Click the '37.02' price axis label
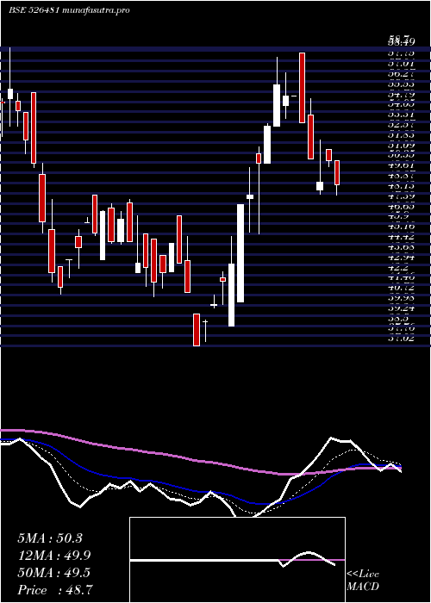 tap(402, 338)
